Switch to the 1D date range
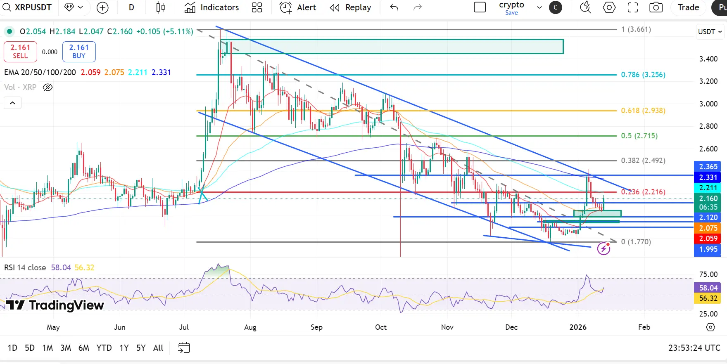Image resolution: width=727 pixels, height=364 pixels. (x=12, y=348)
